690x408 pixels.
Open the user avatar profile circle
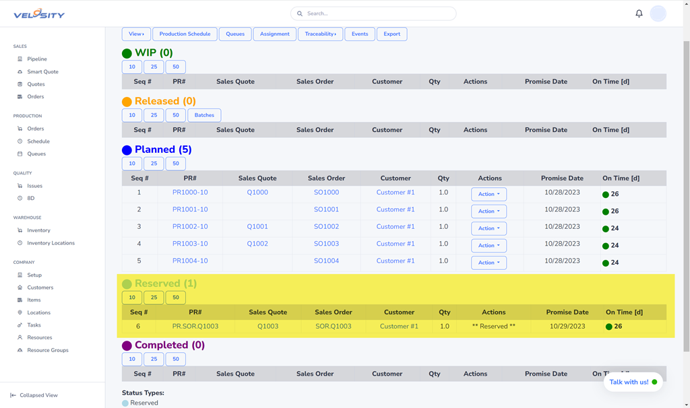click(x=658, y=13)
